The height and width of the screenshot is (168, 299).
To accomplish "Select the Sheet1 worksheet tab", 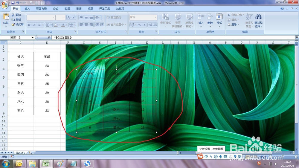I will pos(20,153).
